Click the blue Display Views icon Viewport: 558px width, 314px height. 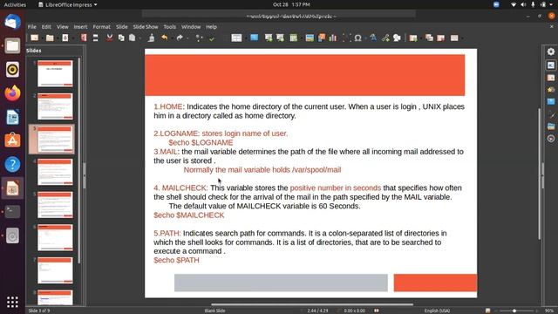(x=254, y=38)
